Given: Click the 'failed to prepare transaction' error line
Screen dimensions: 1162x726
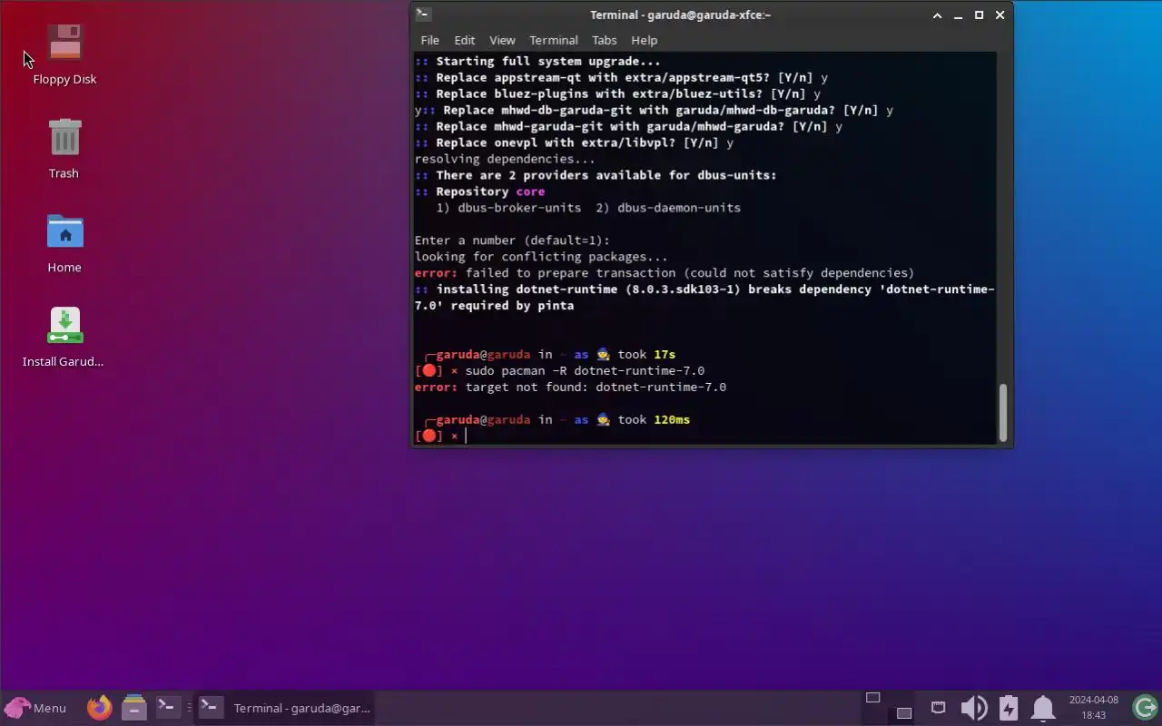Looking at the screenshot, I should click(x=665, y=272).
